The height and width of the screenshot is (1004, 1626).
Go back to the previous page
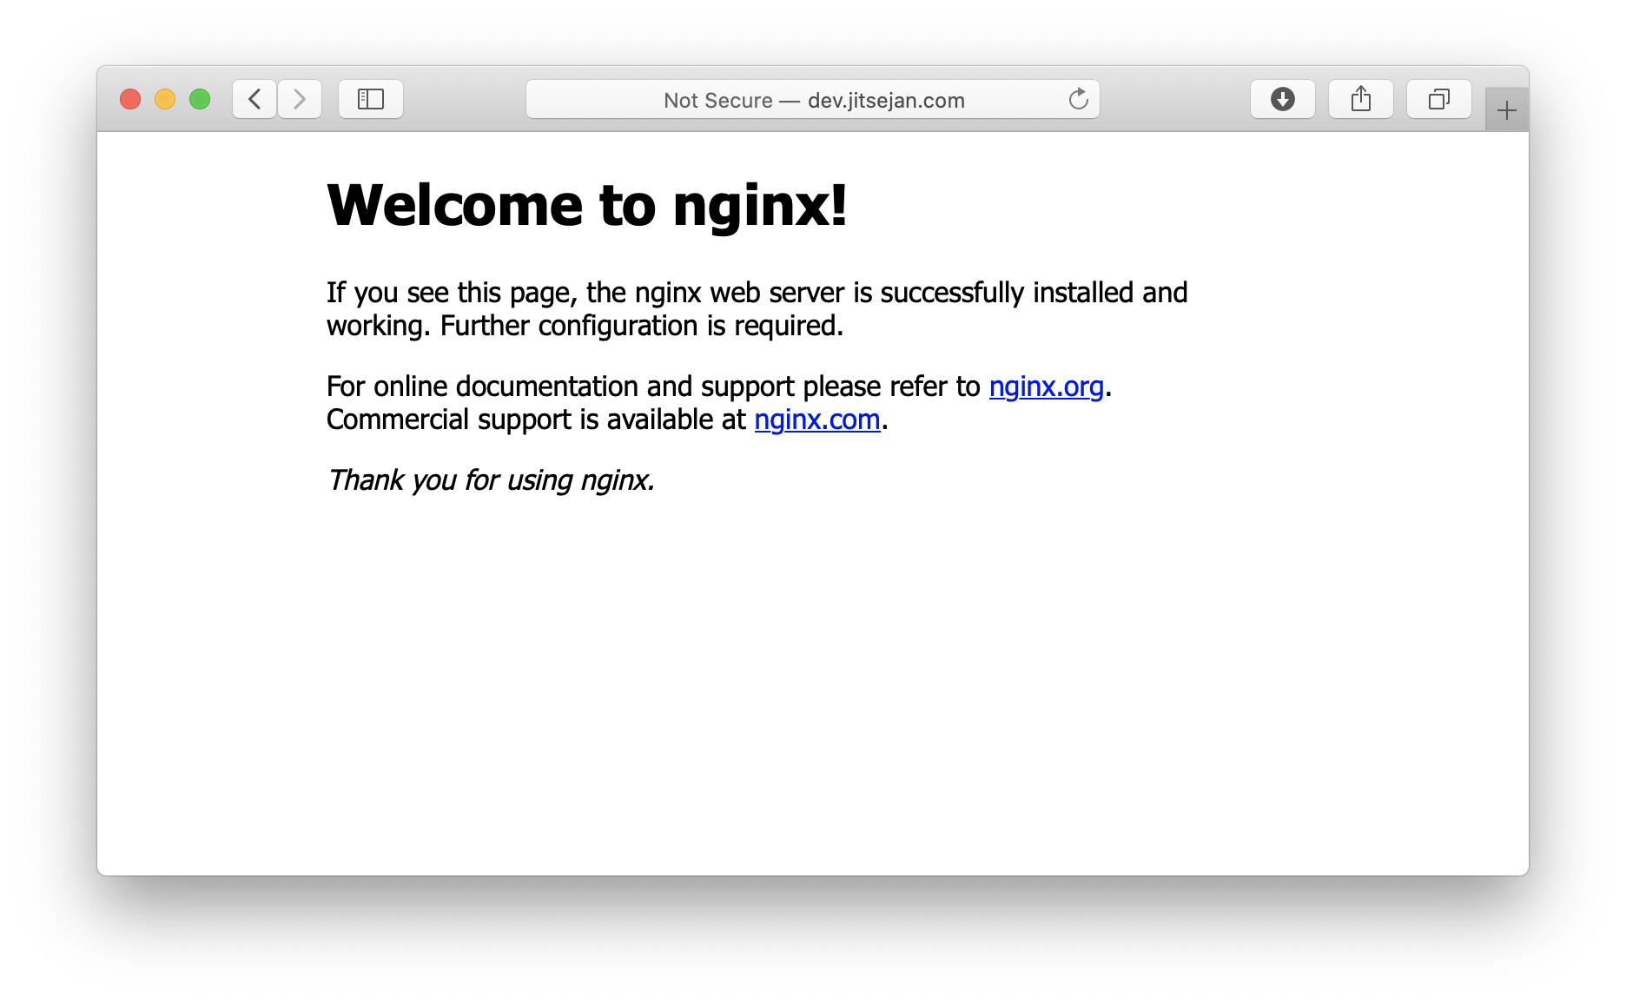pyautogui.click(x=254, y=99)
